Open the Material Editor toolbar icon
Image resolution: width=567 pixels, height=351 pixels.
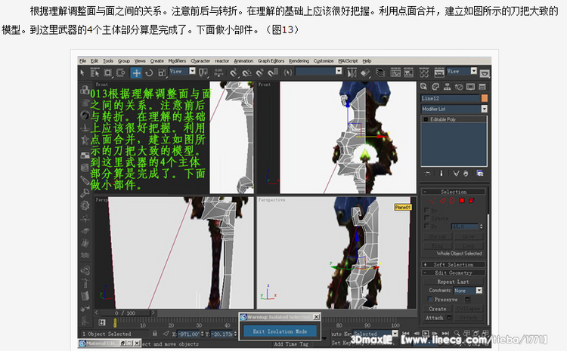click(x=424, y=73)
